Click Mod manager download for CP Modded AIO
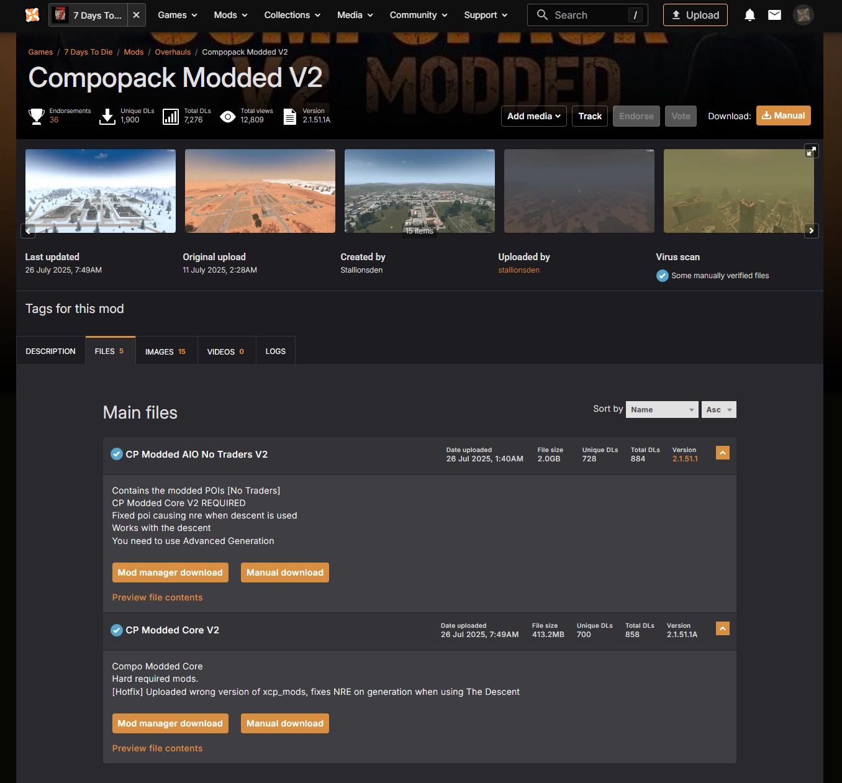The width and height of the screenshot is (842, 783). point(170,573)
